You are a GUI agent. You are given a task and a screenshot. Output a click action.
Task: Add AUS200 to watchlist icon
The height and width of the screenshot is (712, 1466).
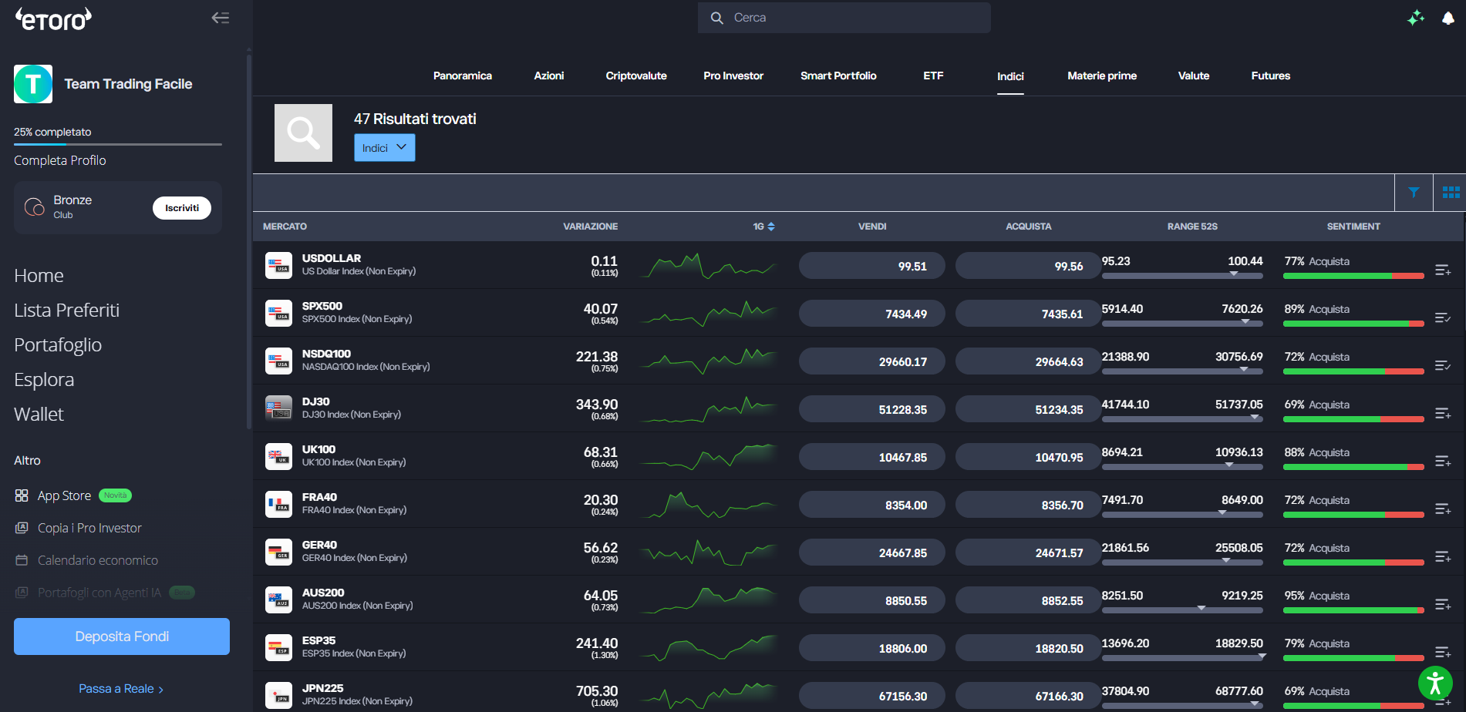coord(1443,604)
